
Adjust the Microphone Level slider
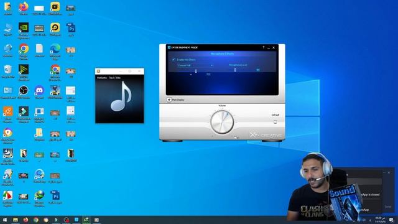click(x=235, y=70)
